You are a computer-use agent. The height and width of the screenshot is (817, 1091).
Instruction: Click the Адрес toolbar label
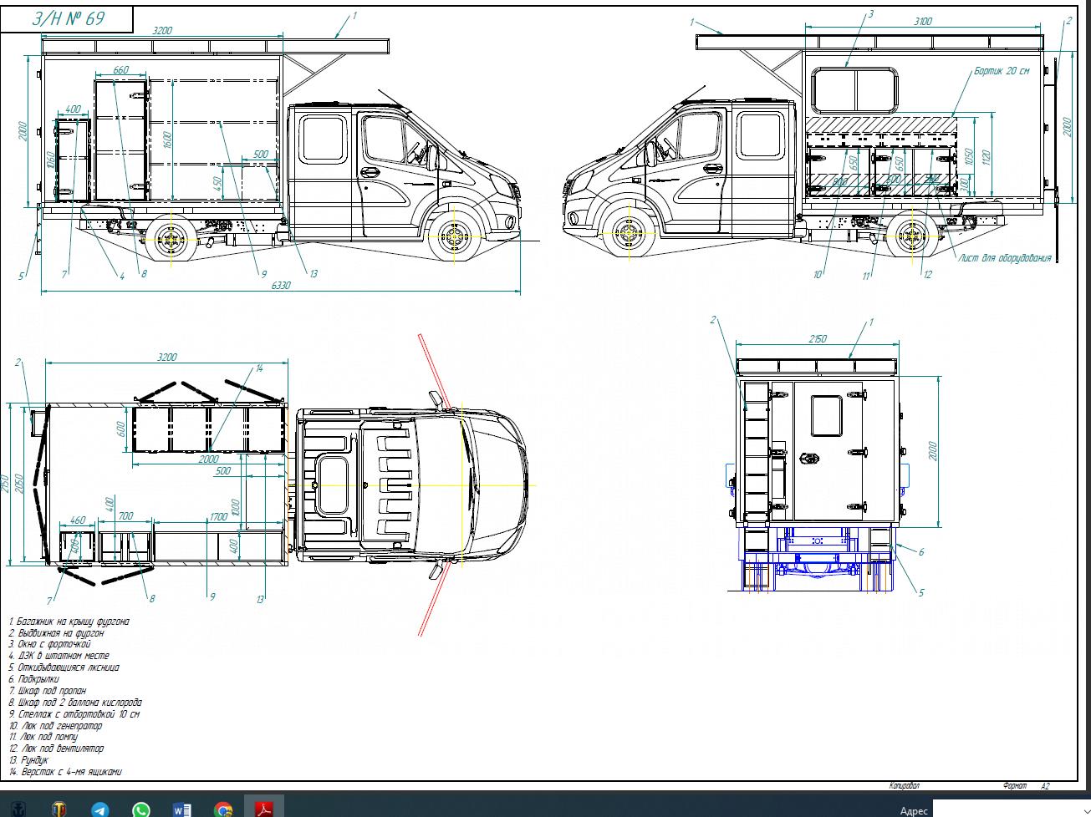click(x=914, y=810)
